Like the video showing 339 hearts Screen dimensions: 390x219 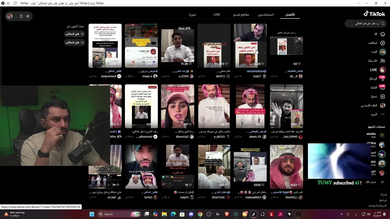tap(154, 64)
